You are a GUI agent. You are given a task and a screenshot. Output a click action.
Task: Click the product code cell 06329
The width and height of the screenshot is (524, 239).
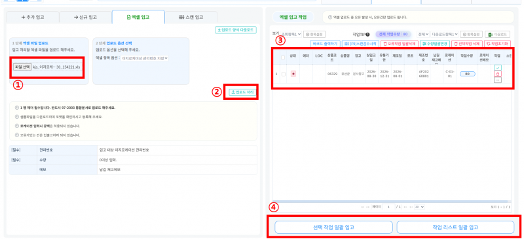point(331,74)
